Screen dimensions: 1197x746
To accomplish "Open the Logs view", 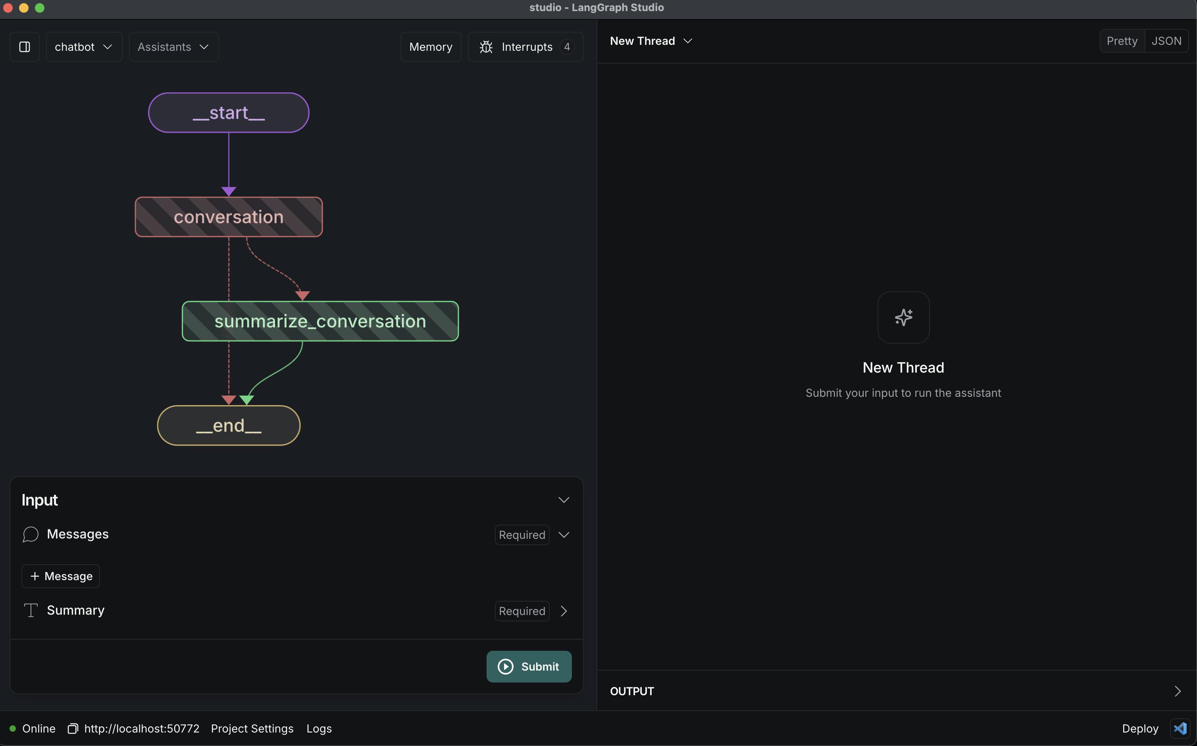I will pos(319,729).
